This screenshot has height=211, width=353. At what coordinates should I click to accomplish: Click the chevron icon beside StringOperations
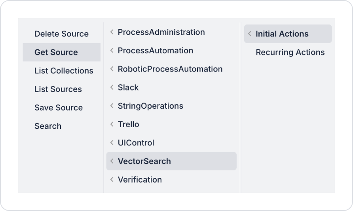(112, 106)
